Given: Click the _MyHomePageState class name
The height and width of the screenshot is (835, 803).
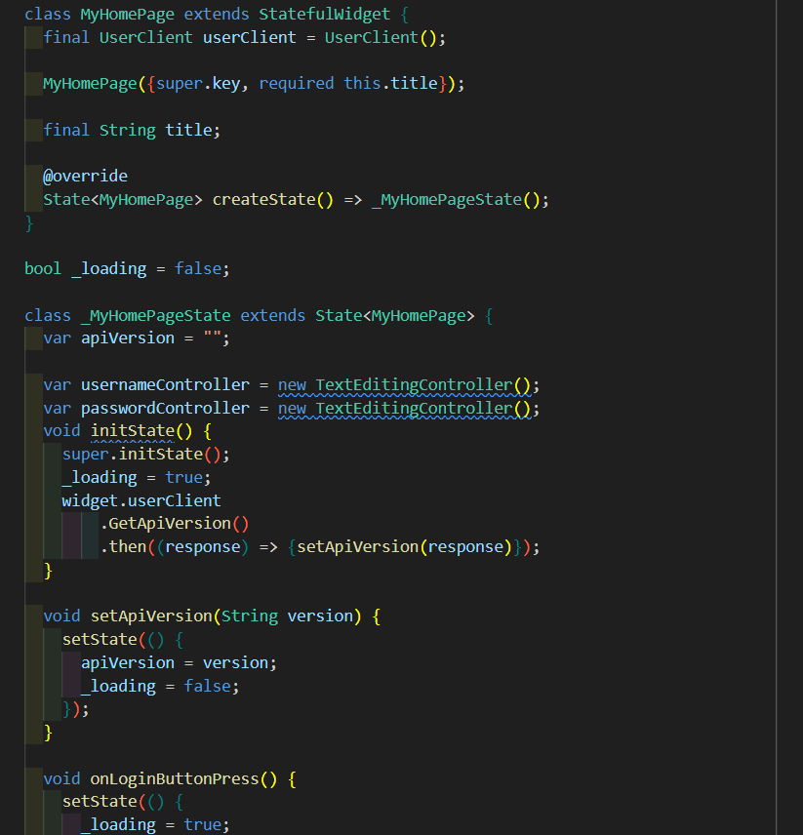Looking at the screenshot, I should point(155,315).
